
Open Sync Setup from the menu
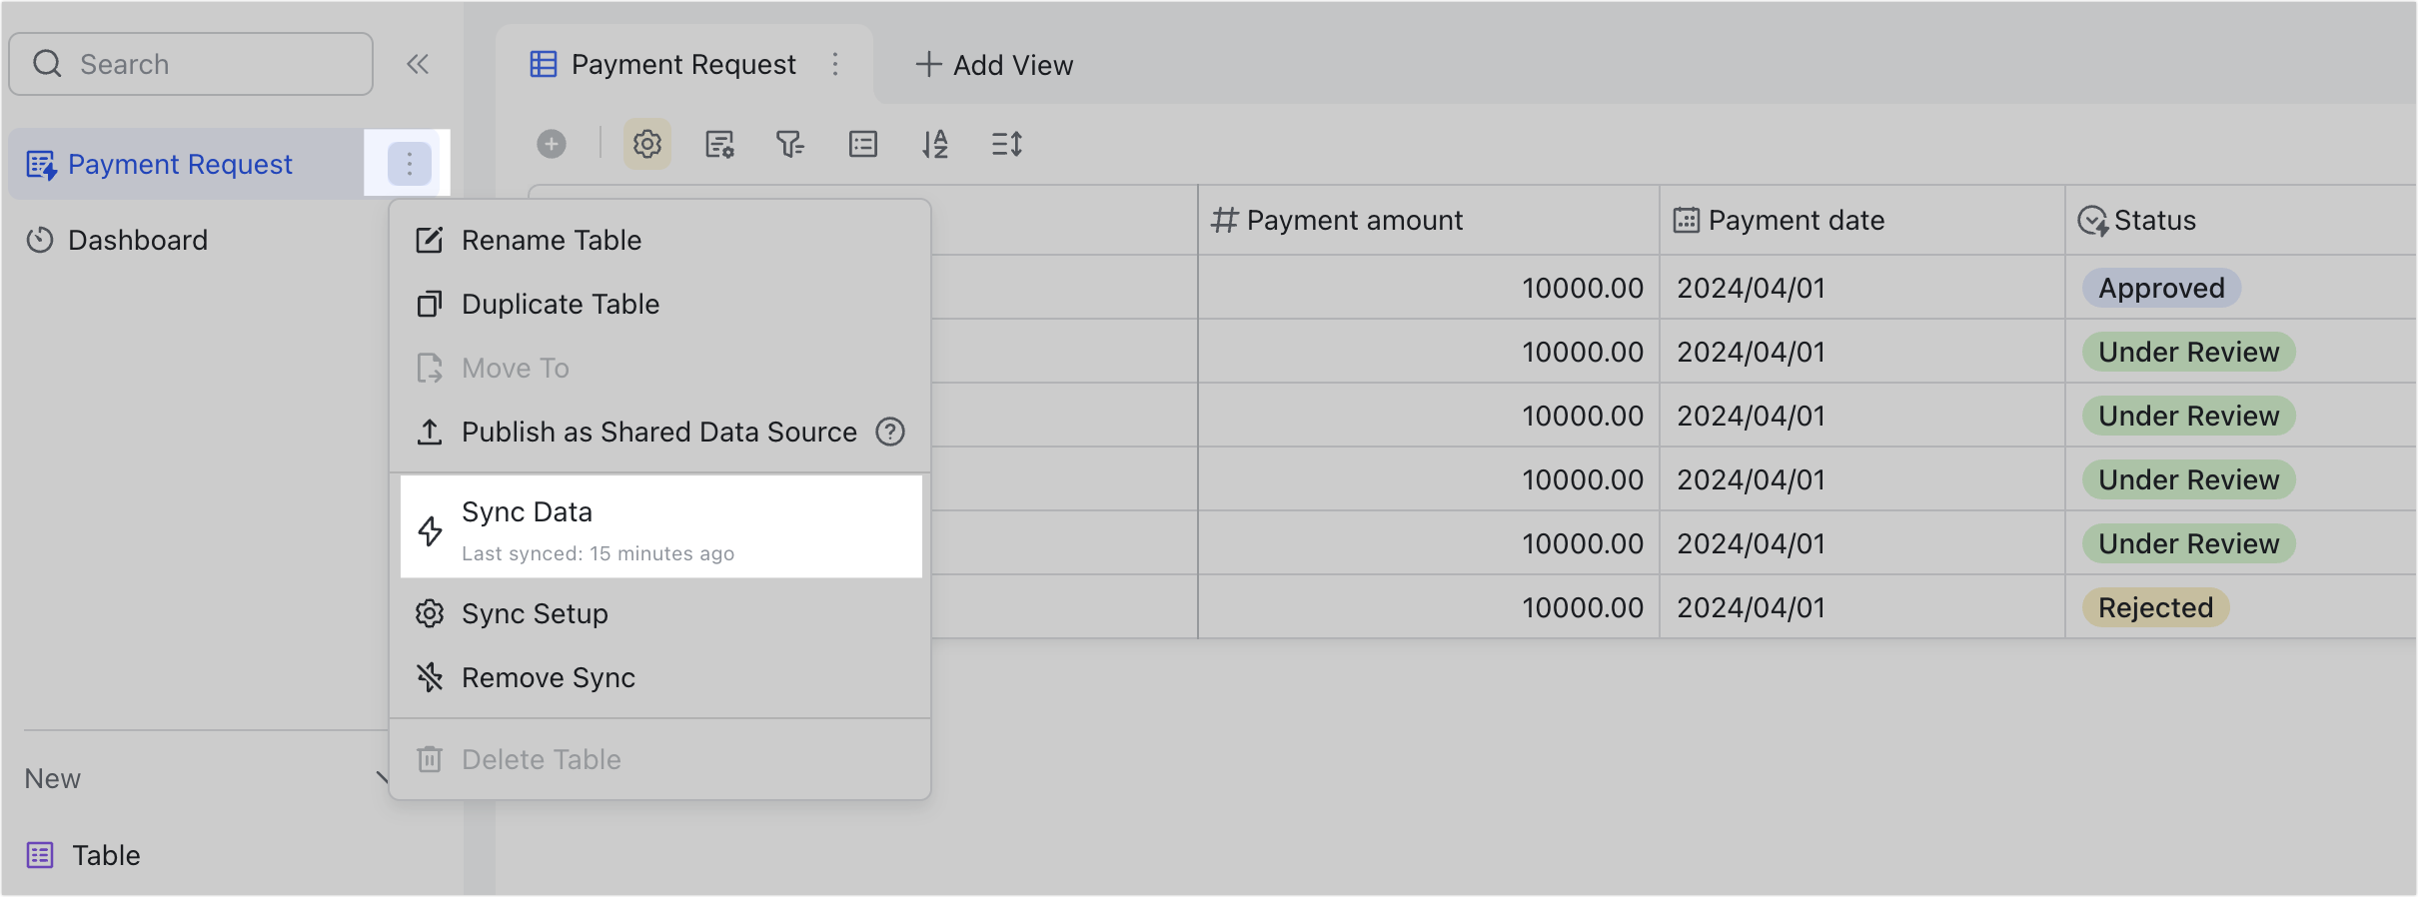click(x=659, y=613)
